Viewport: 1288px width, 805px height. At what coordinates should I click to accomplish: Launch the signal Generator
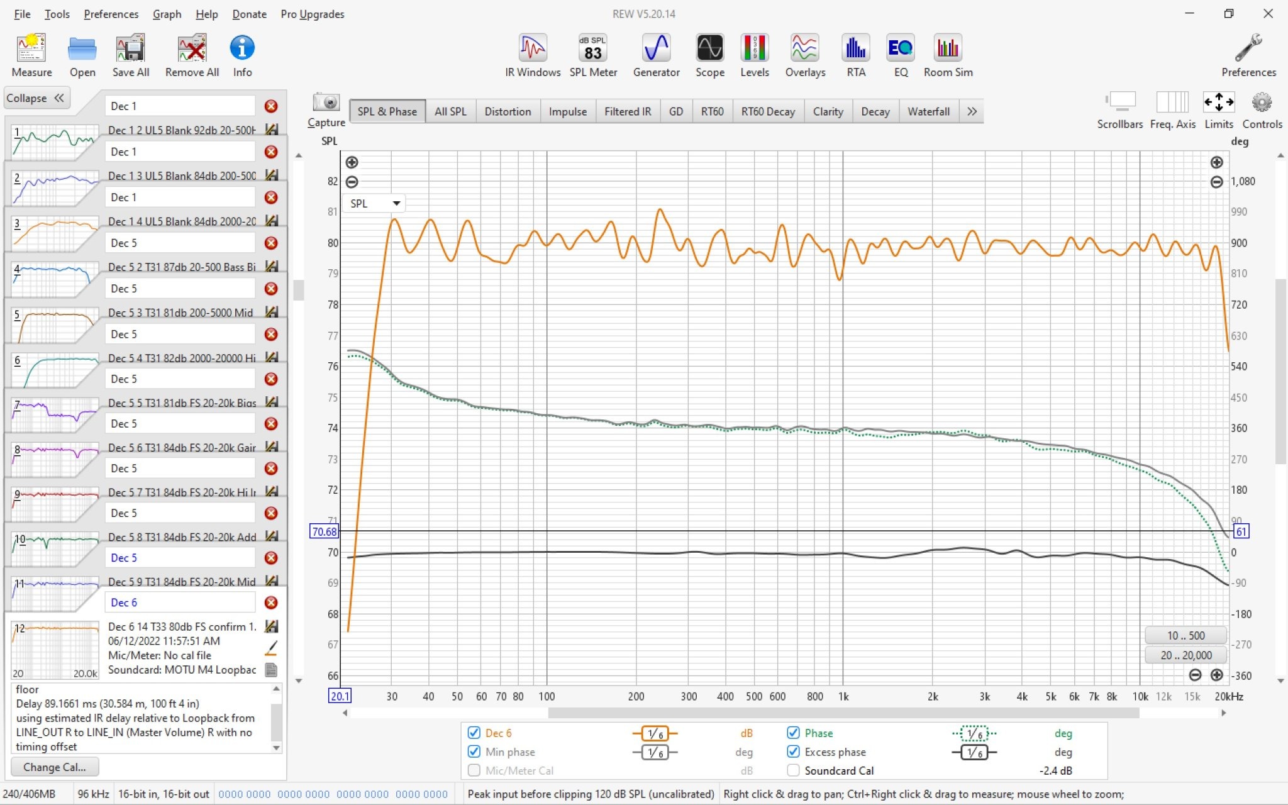click(x=656, y=56)
